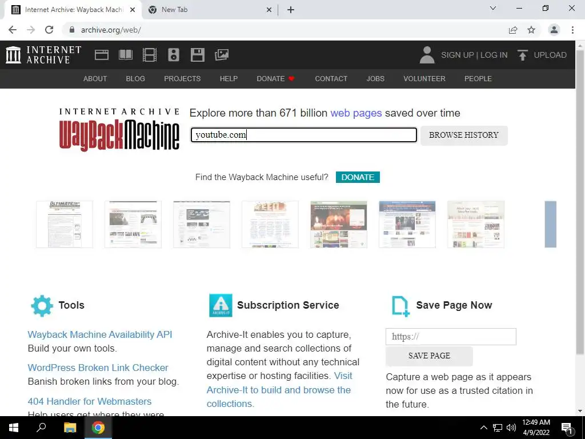Open Wayback Machine Availability API link
The width and height of the screenshot is (585, 439).
[x=100, y=334]
